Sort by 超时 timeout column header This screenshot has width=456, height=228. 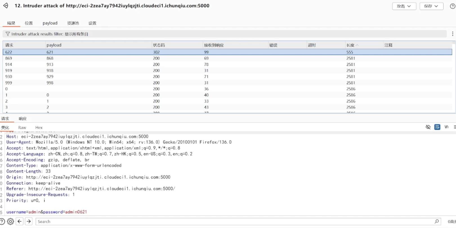tap(326, 45)
